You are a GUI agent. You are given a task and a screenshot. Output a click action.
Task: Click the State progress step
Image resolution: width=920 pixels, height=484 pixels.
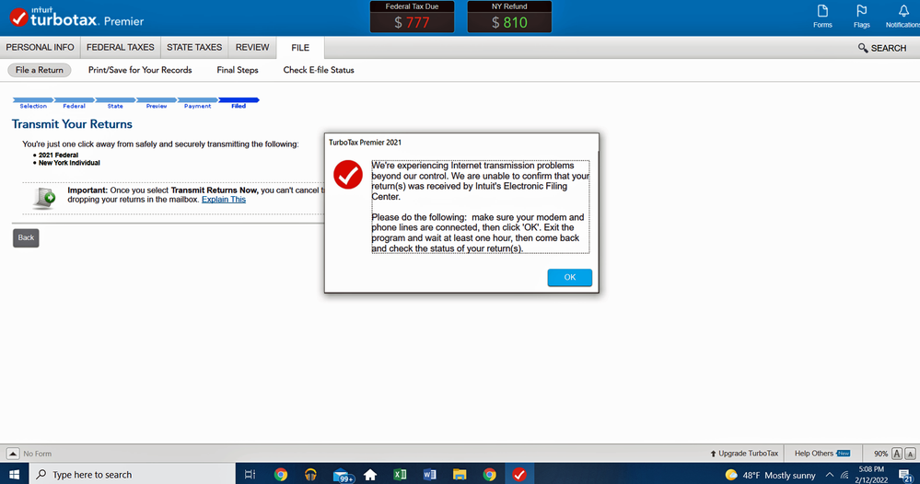pos(115,103)
